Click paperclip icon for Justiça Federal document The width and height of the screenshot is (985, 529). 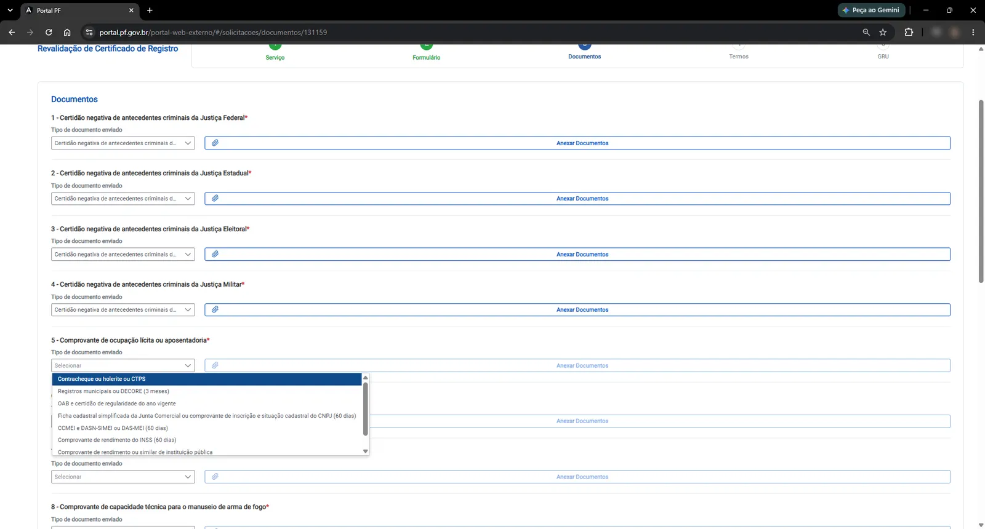coord(215,143)
